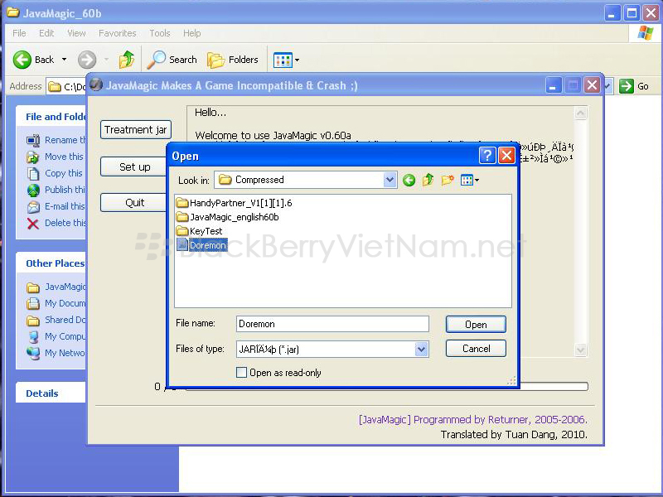Go up one folder level in Open dialog
Viewport: 663px width, 497px height.
[428, 180]
